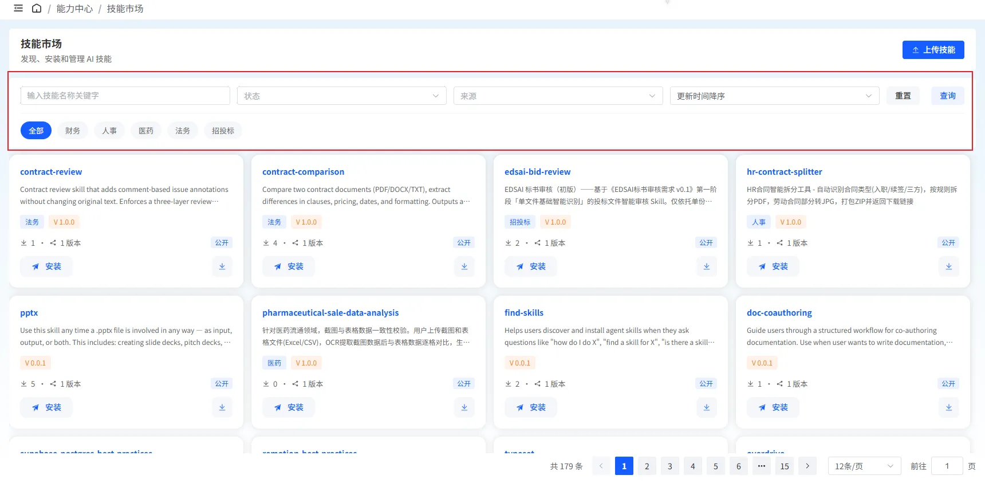Image resolution: width=985 pixels, height=483 pixels.
Task: Open the 状态 status dropdown
Action: click(x=342, y=96)
